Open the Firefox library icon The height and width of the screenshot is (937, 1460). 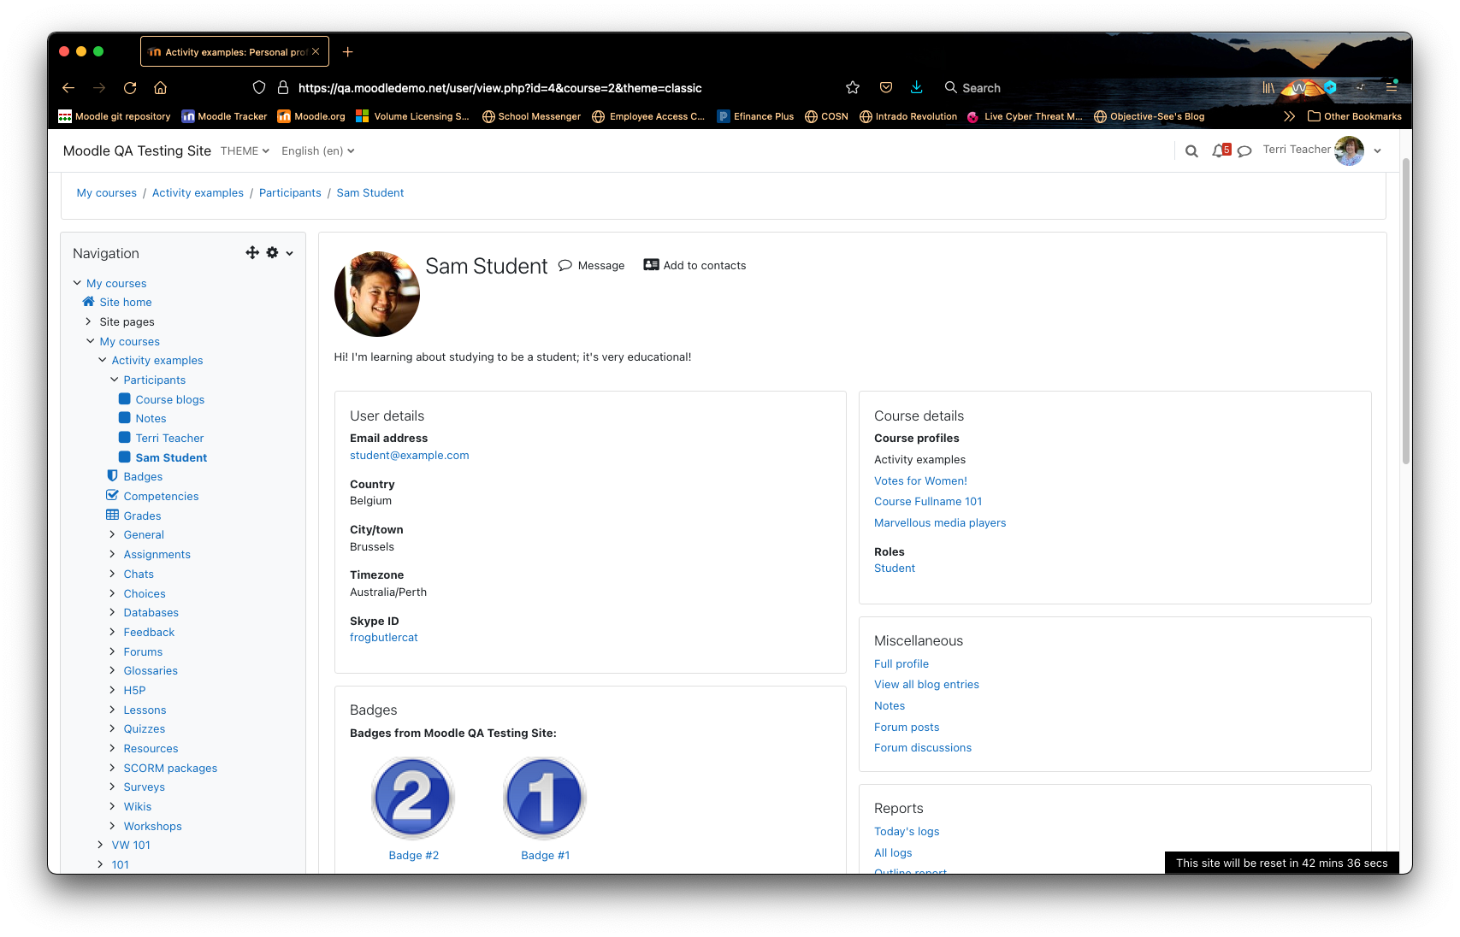(x=1268, y=88)
